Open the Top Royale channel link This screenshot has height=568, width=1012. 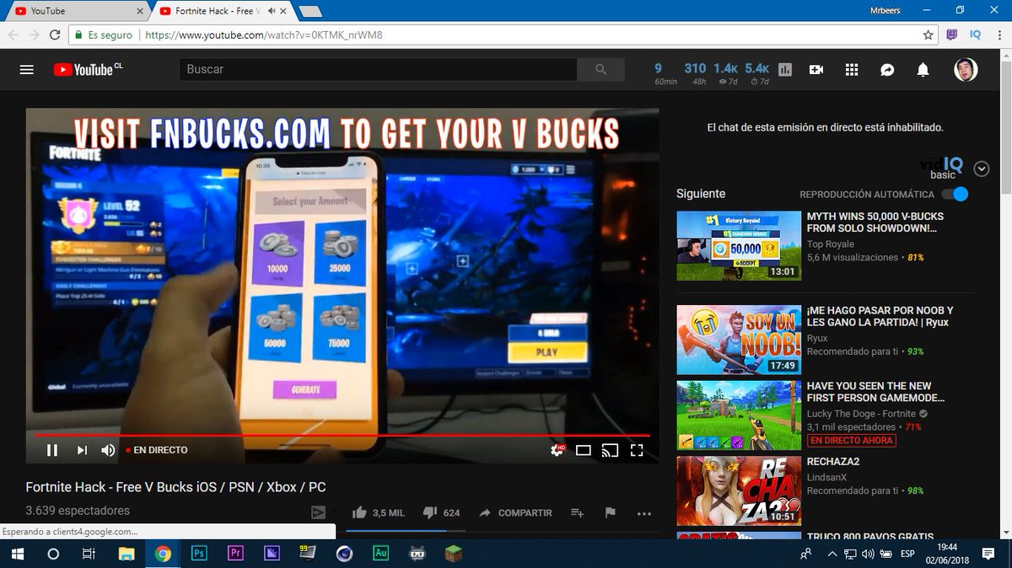pos(831,244)
